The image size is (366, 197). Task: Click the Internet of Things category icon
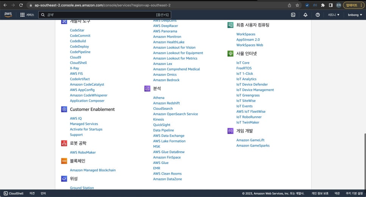[230, 54]
